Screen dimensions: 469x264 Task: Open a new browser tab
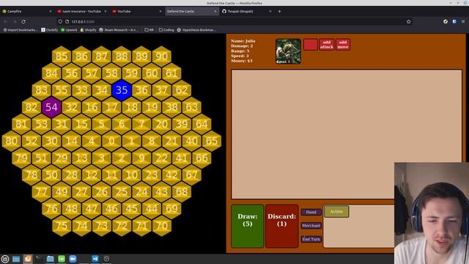click(x=280, y=12)
